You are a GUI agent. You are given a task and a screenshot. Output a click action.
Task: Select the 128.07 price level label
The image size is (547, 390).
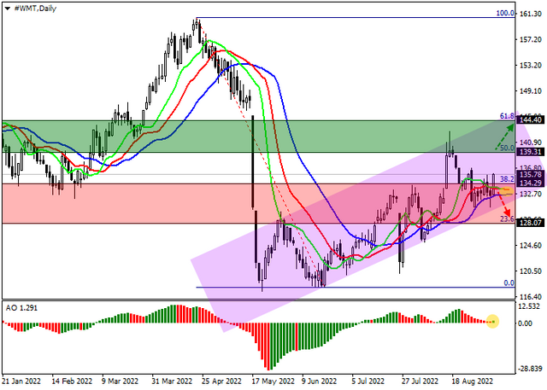point(530,223)
